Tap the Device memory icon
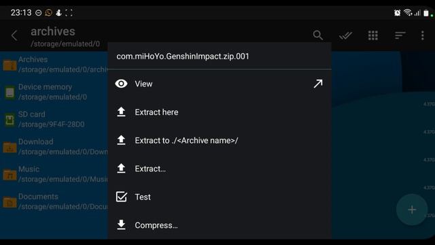The image size is (435, 245). click(x=10, y=93)
